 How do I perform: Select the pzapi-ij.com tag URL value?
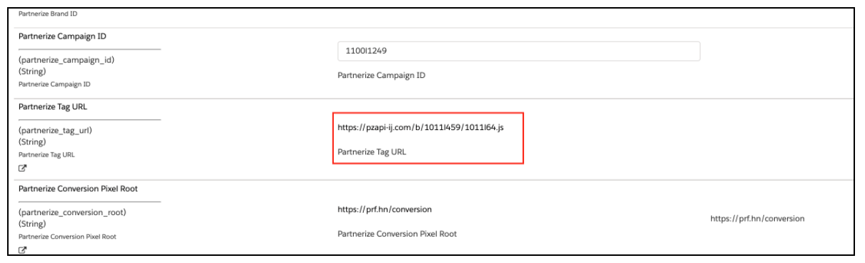pos(425,127)
